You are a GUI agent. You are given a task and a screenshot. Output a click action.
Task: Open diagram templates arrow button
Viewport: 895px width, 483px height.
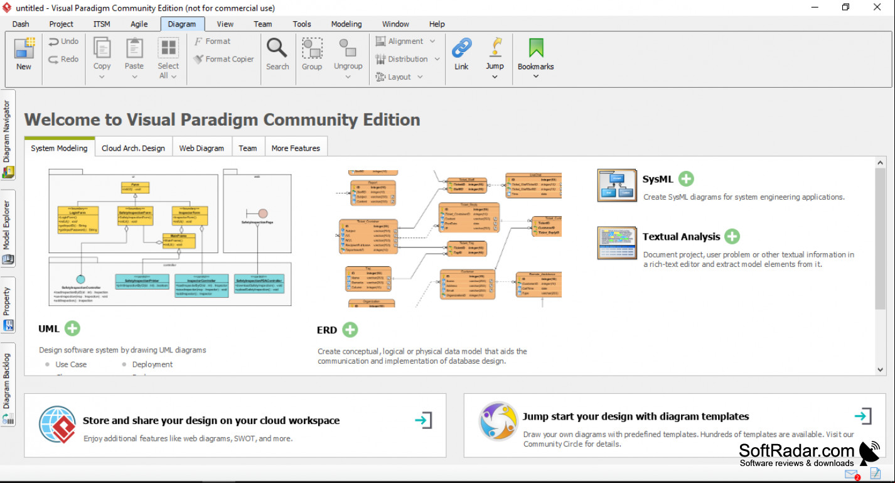click(x=863, y=416)
